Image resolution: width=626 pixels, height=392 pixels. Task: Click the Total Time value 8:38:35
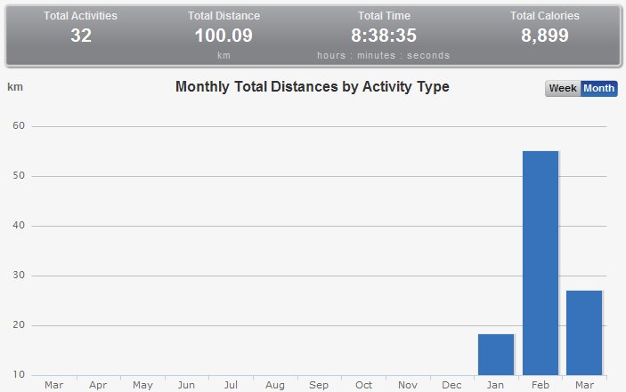point(383,36)
